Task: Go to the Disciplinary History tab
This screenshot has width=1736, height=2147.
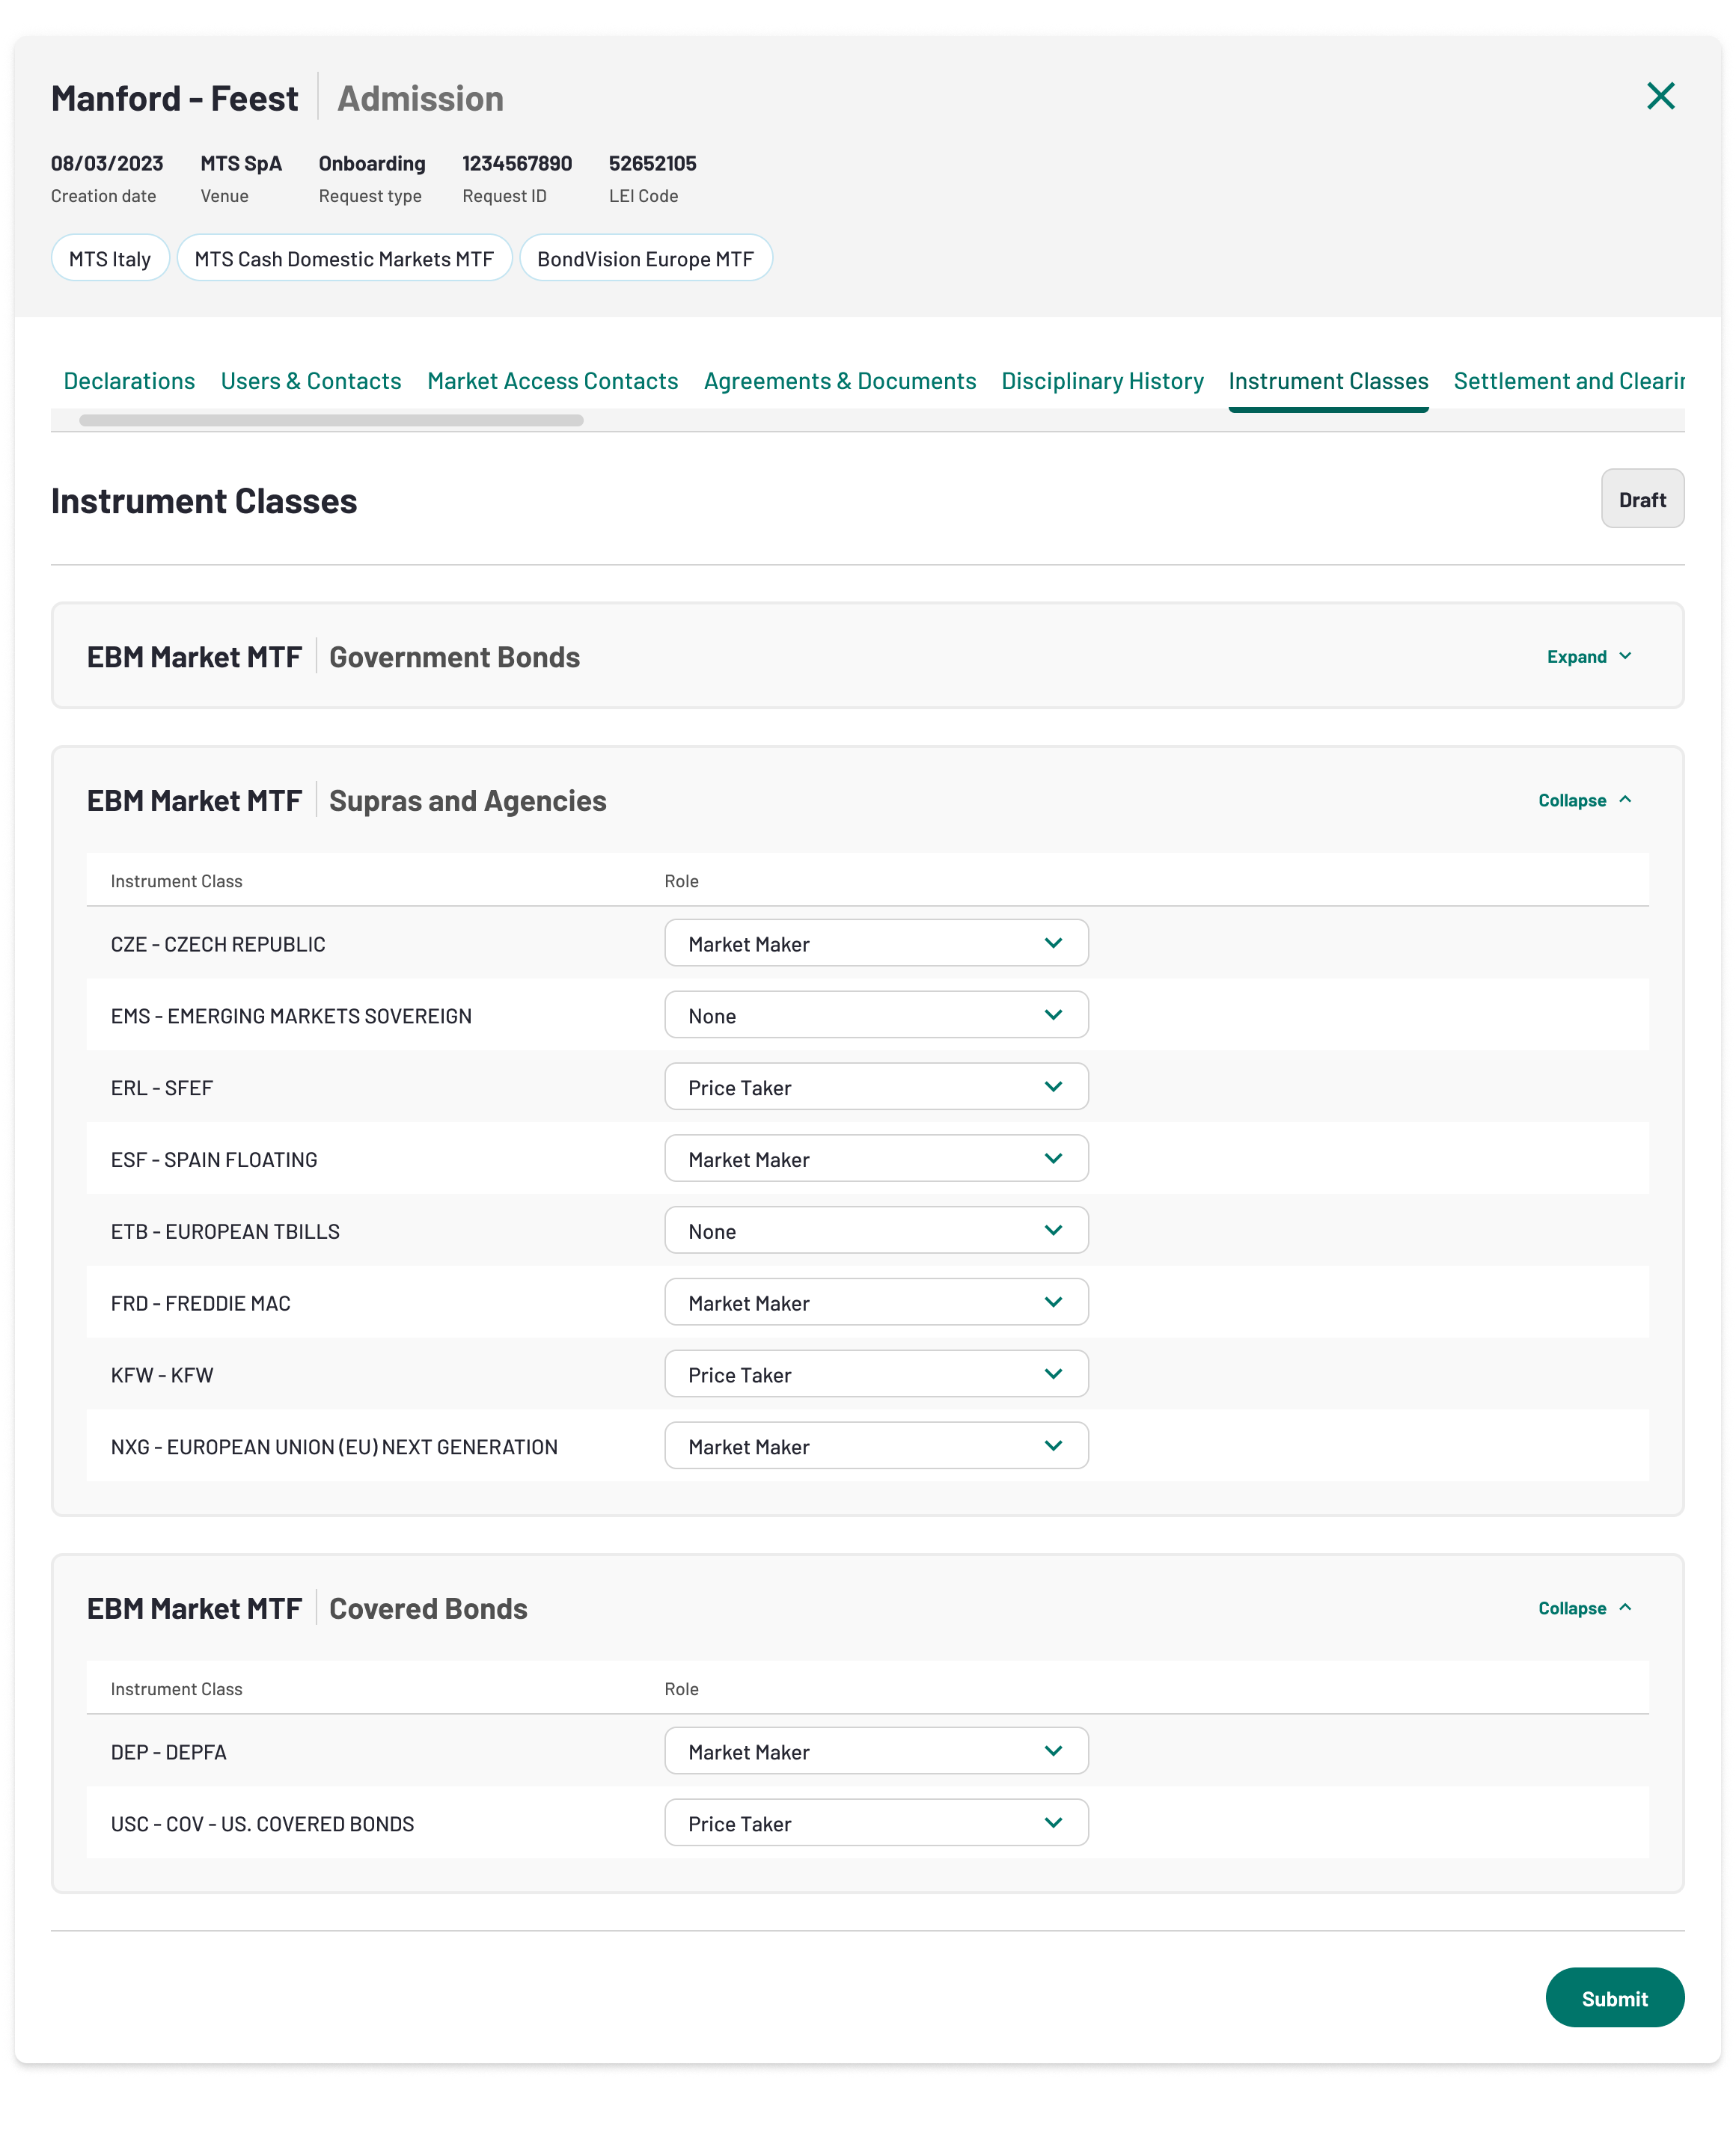Action: coord(1102,381)
